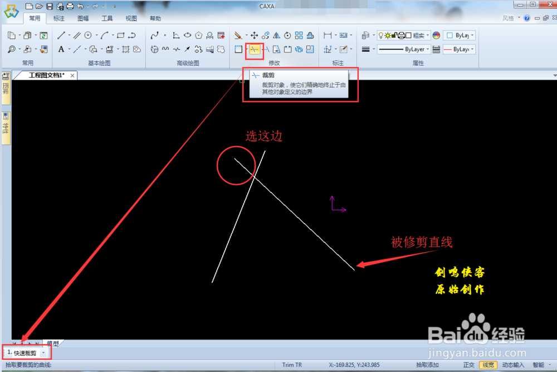Select the Mirror tool
Image resolution: width=557 pixels, height=372 pixels.
coord(276,35)
